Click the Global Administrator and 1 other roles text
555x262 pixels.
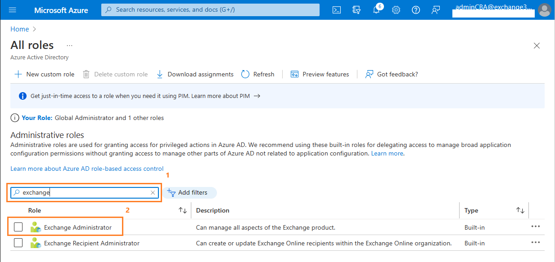(109, 118)
